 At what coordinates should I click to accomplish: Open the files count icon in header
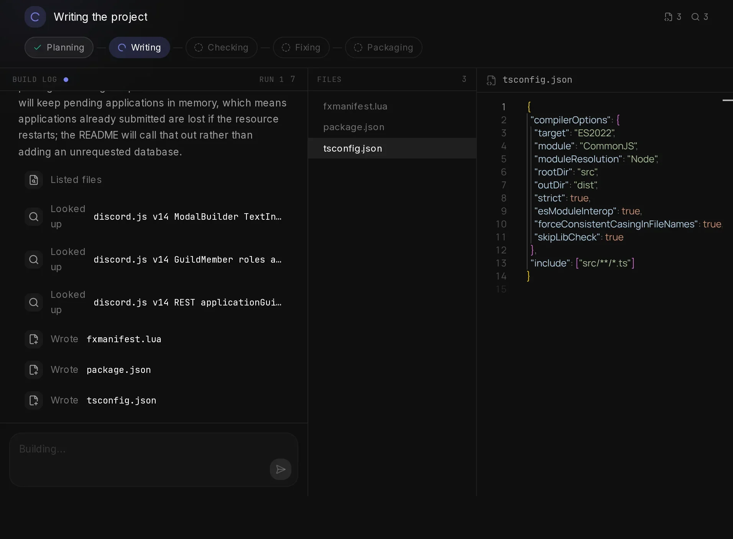[x=668, y=17]
